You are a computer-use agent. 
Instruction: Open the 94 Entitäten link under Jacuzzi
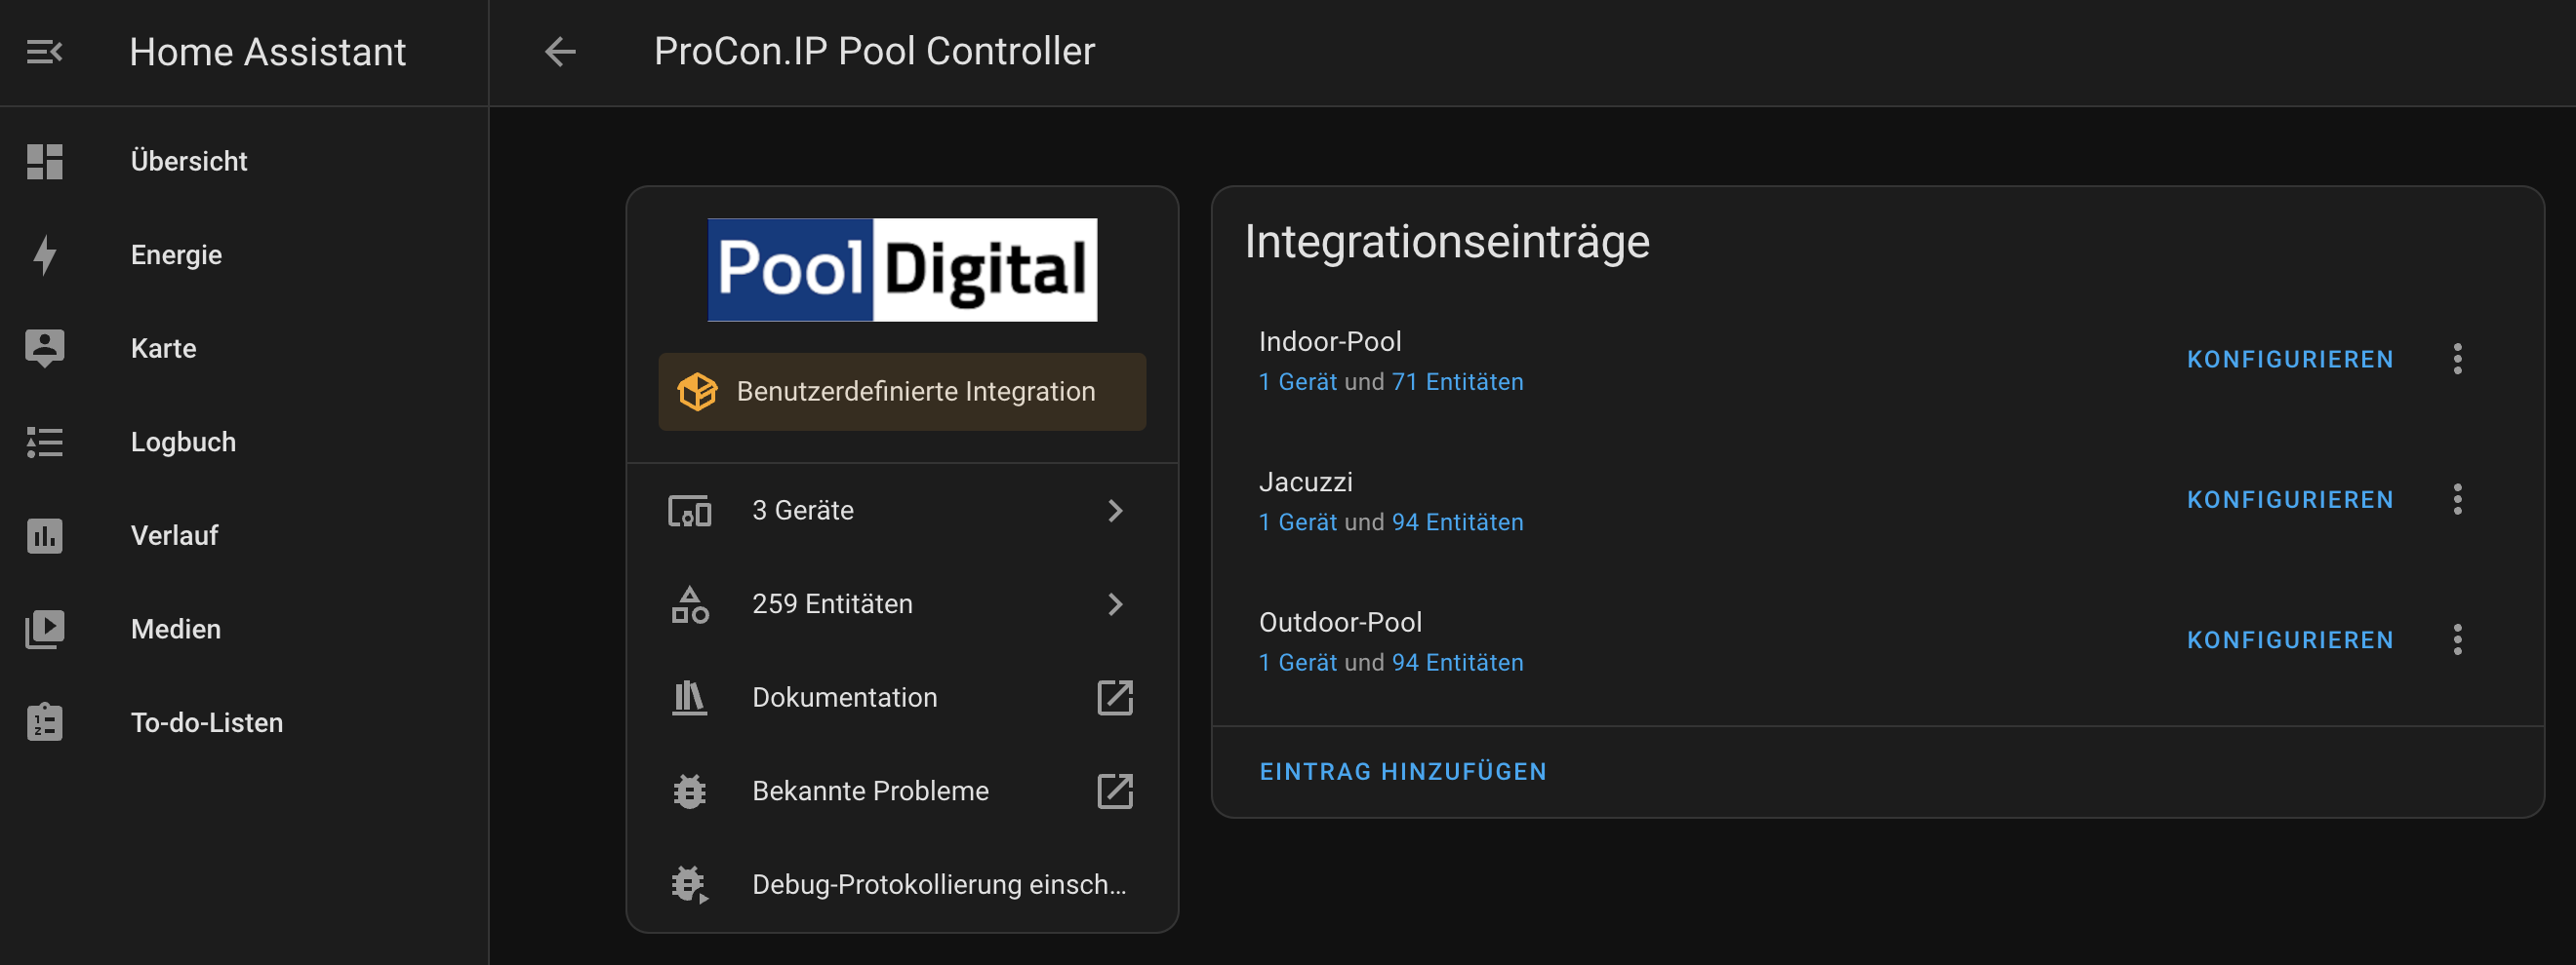click(x=1457, y=522)
